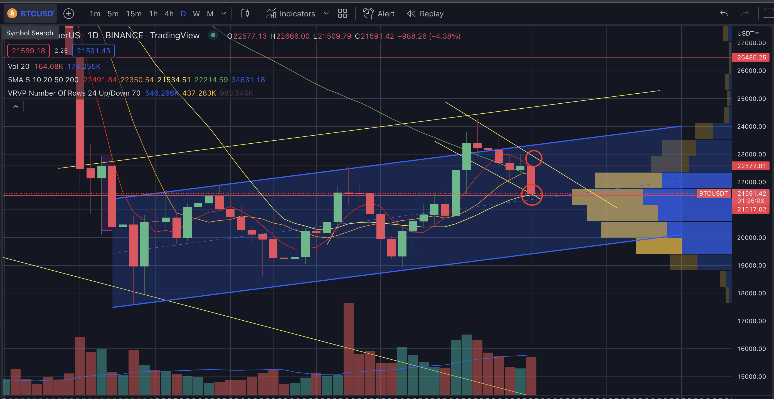Open the indicator templates grid icon
This screenshot has width=774, height=399.
click(x=342, y=14)
